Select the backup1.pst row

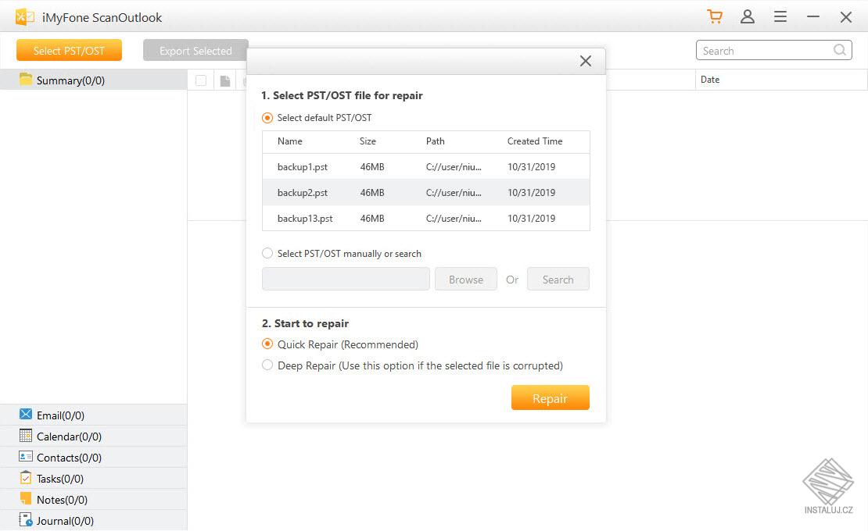(425, 166)
